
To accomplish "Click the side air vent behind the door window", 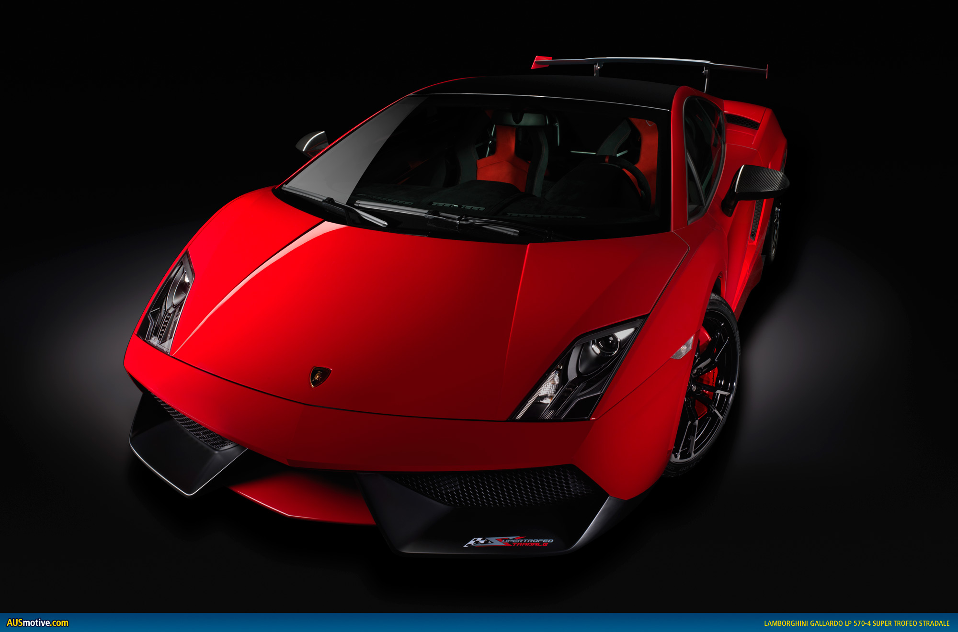I will 742,122.
